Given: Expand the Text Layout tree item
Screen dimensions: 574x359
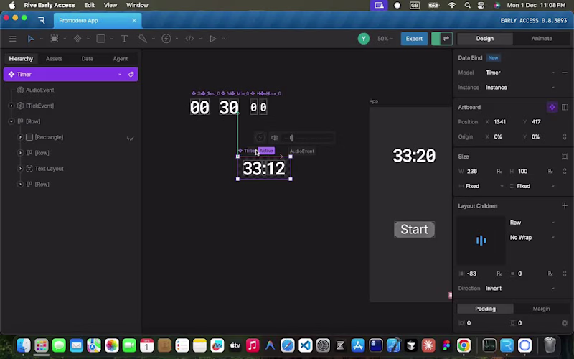Looking at the screenshot, I should point(21,169).
